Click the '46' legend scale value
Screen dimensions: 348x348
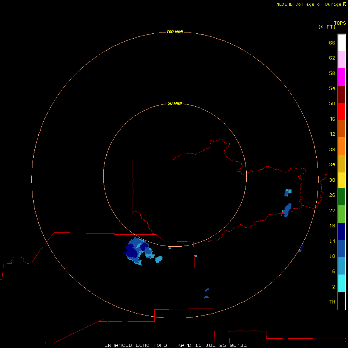[332, 119]
